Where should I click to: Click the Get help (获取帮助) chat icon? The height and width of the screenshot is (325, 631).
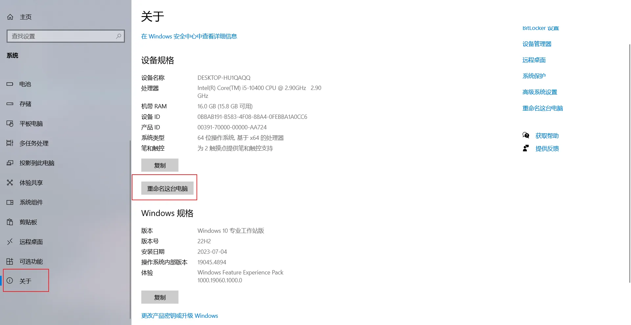pyautogui.click(x=526, y=136)
